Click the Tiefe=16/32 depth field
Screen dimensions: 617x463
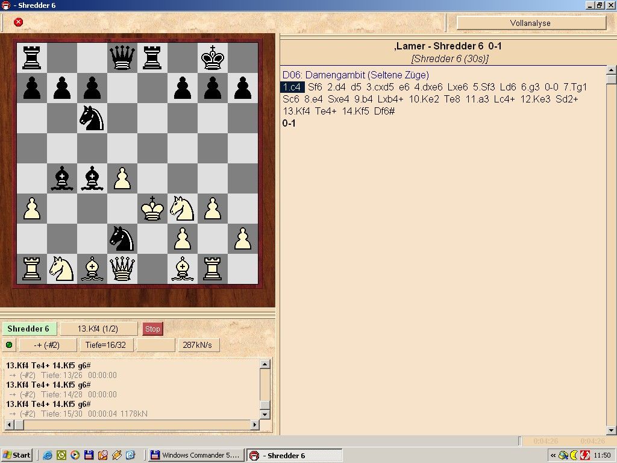pyautogui.click(x=105, y=345)
